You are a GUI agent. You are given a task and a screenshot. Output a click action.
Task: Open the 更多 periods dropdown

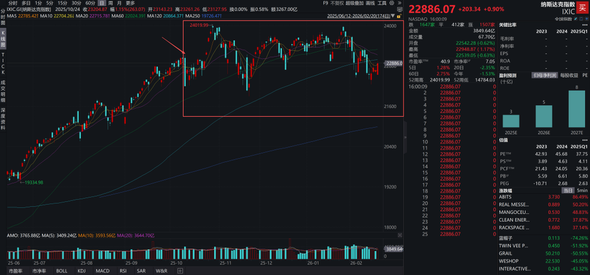click(x=130, y=3)
